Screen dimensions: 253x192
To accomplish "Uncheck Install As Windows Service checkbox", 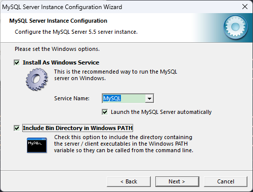I will click(17, 62).
